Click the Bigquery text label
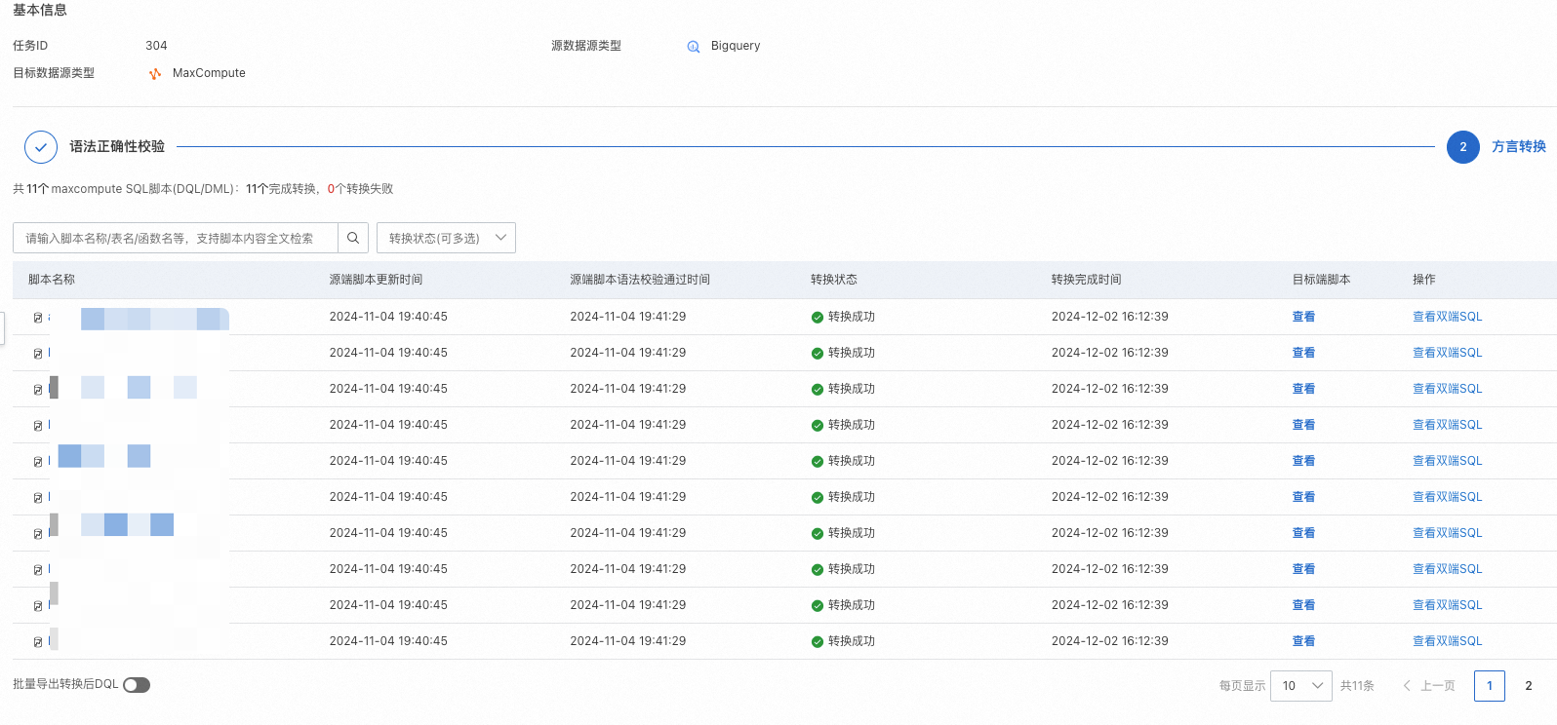The height and width of the screenshot is (725, 1557). (736, 46)
